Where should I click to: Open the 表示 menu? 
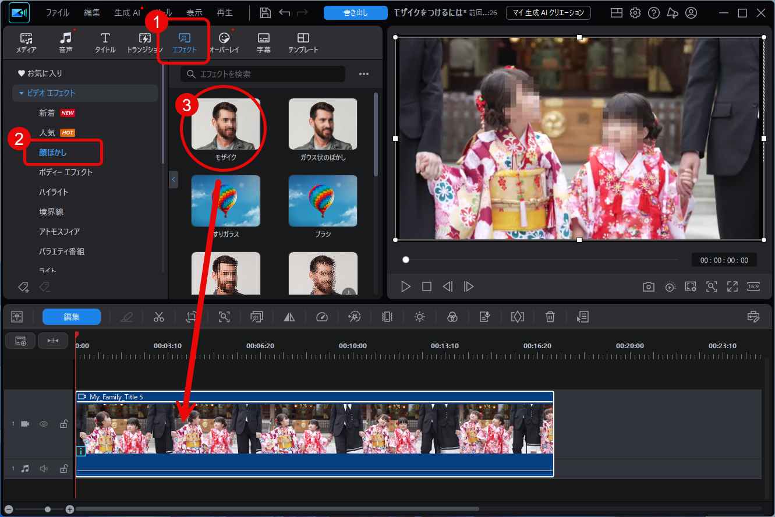194,12
